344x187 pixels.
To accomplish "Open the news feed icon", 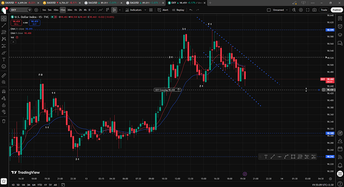I will tap(340, 157).
